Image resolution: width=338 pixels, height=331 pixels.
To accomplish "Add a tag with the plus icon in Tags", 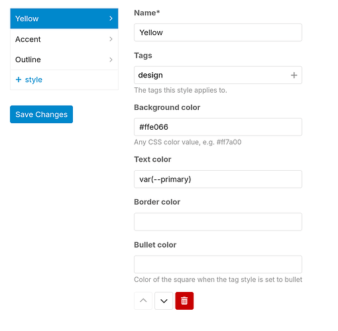I will 294,75.
